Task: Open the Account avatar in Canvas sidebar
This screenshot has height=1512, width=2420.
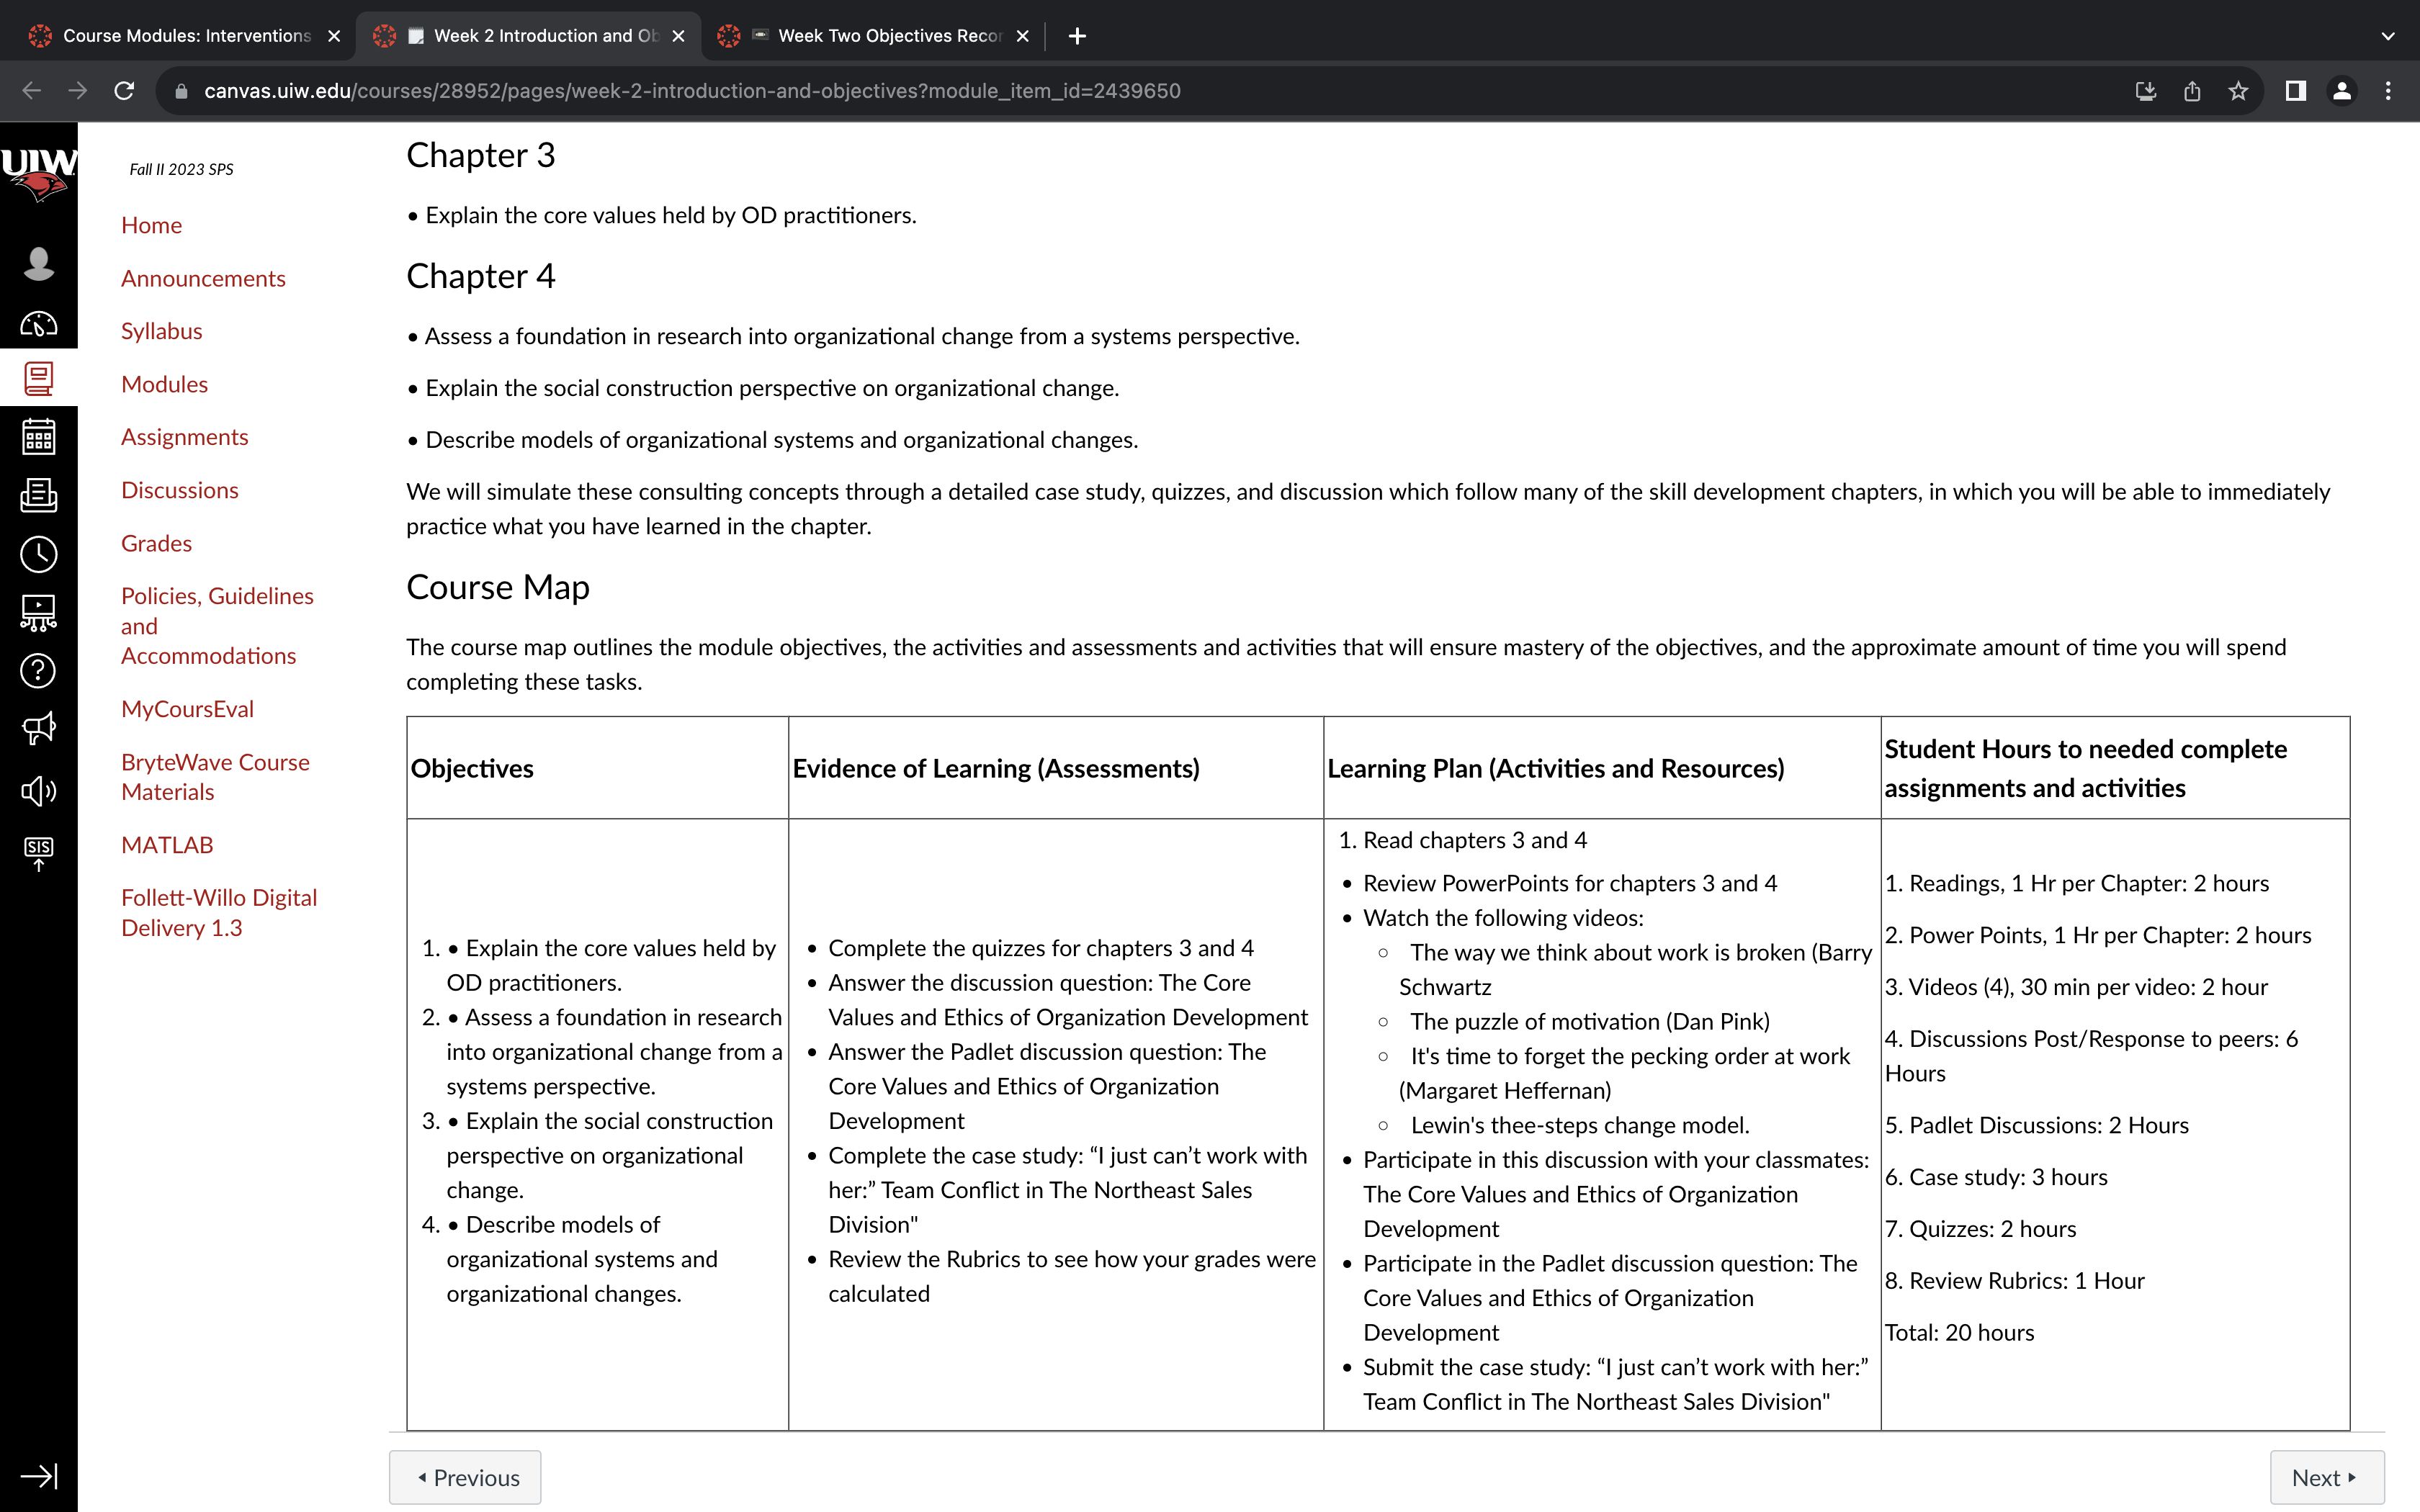Action: pos(38,264)
